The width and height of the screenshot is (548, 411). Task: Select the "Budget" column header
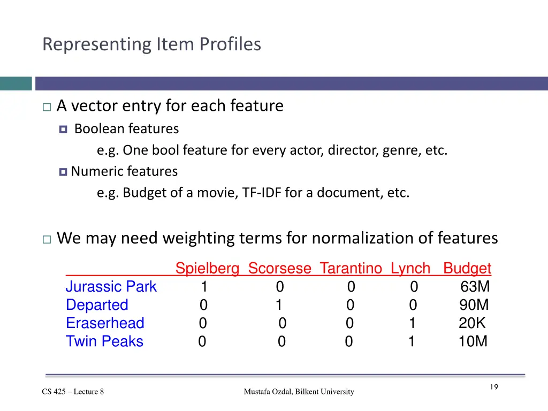click(x=467, y=269)
